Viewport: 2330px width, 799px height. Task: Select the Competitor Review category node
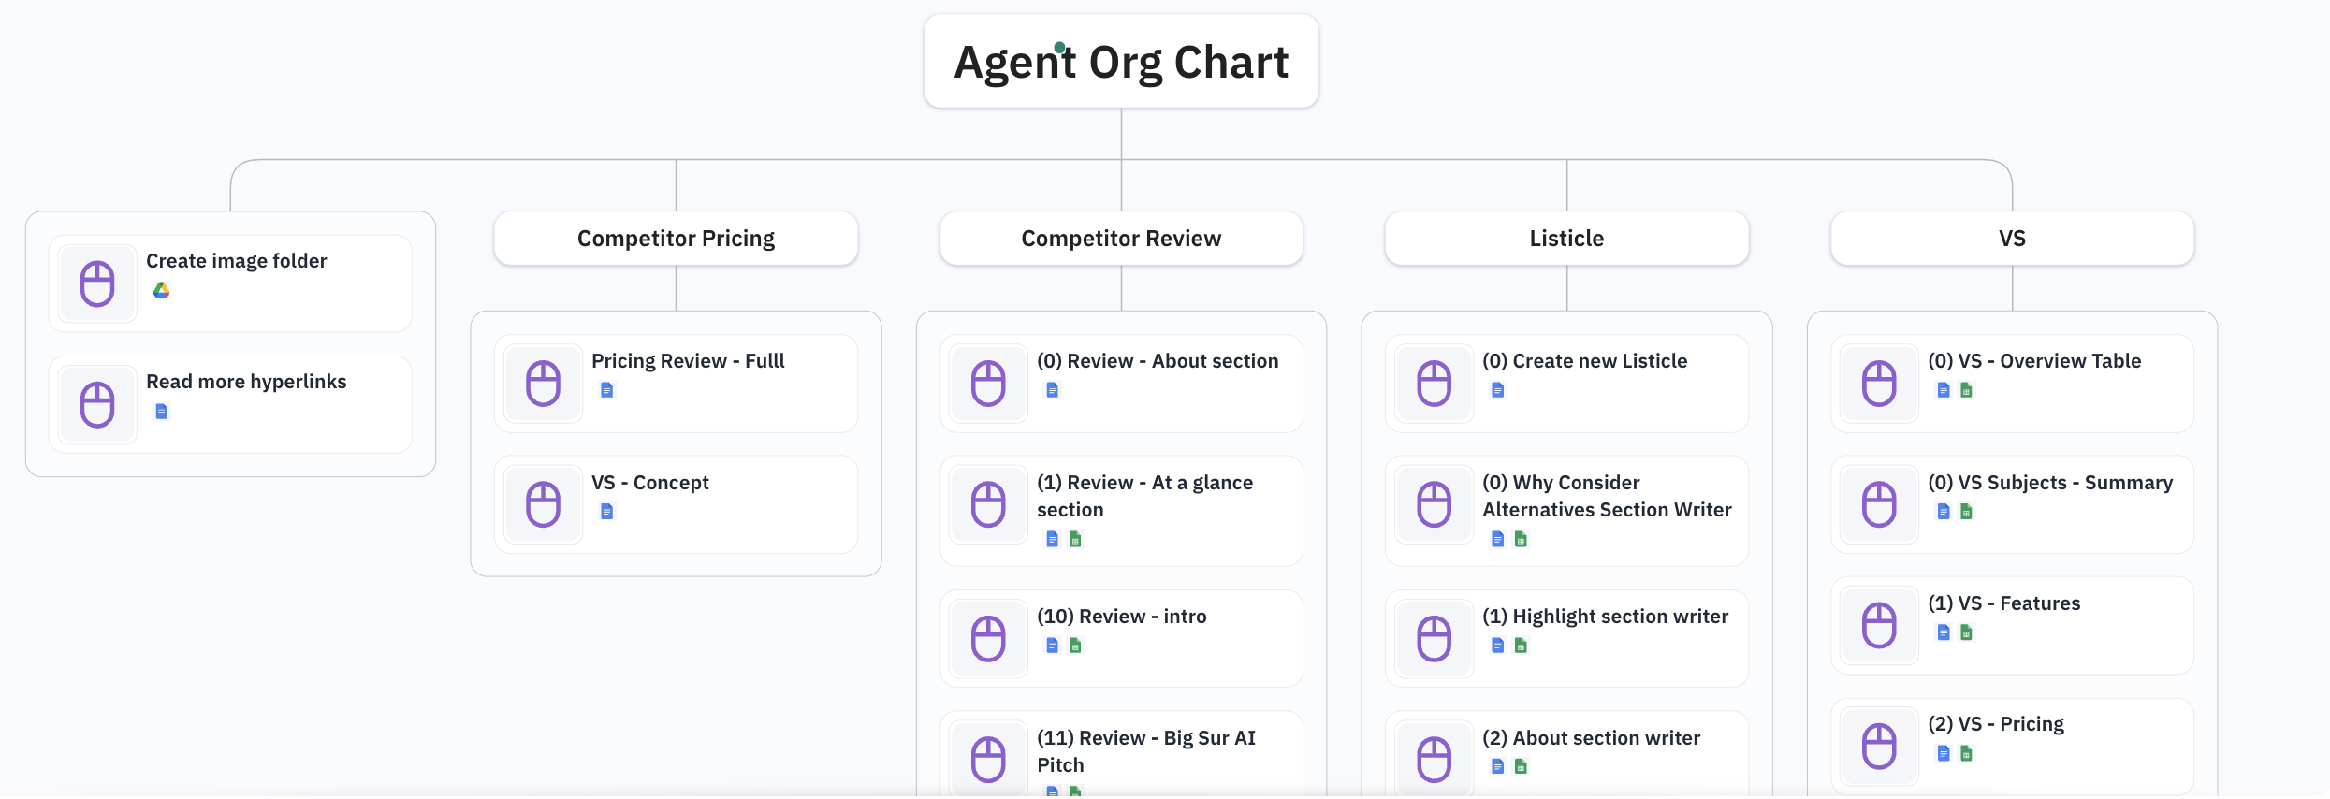coord(1121,239)
